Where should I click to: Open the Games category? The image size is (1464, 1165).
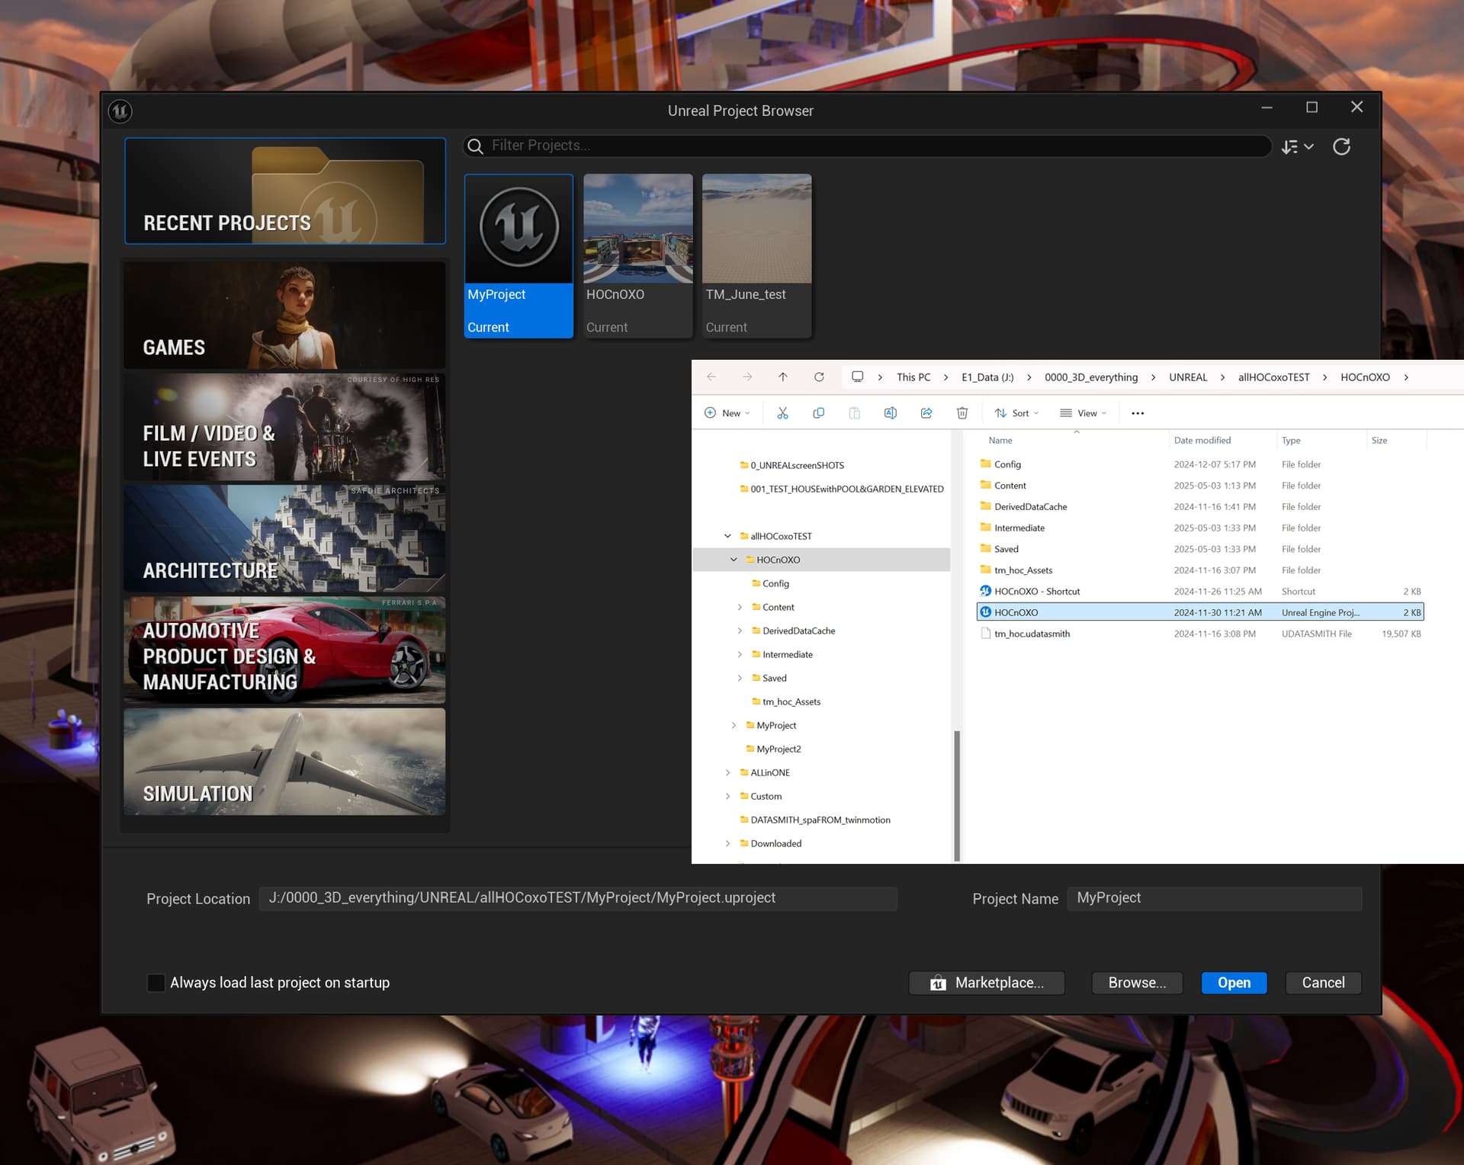click(285, 315)
